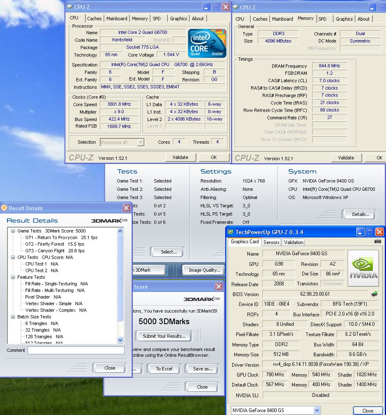Close the 3DMark Score dialog with X

(x=219, y=287)
